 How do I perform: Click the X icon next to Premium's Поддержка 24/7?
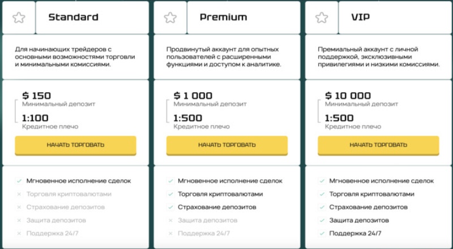click(170, 233)
